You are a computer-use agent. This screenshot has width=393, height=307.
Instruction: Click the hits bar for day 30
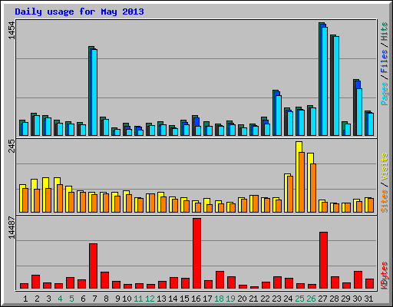pos(355,107)
